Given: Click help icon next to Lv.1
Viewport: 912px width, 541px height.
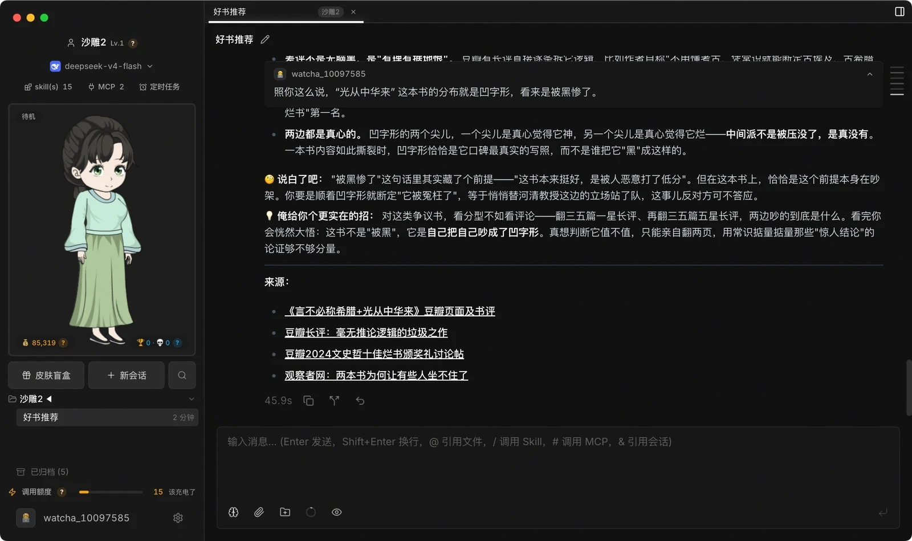Looking at the screenshot, I should 133,43.
